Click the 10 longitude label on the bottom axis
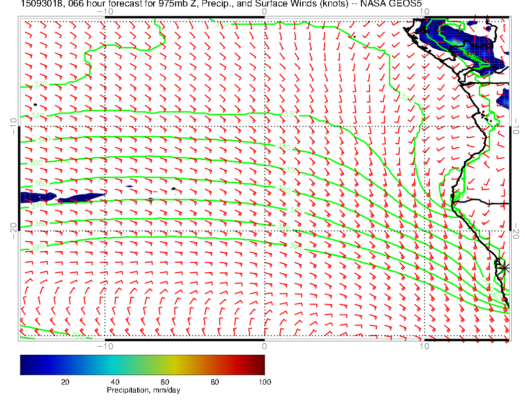The width and height of the screenshot is (525, 406). click(x=424, y=346)
